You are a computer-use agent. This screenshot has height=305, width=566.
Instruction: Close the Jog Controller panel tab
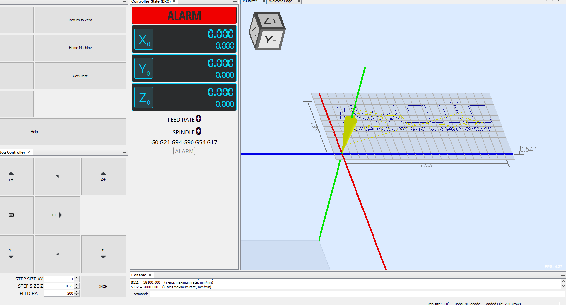pos(29,152)
